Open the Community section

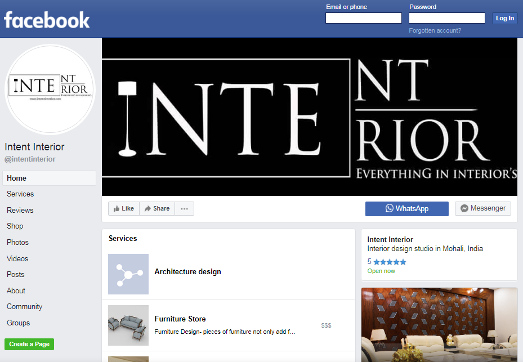[x=24, y=307]
